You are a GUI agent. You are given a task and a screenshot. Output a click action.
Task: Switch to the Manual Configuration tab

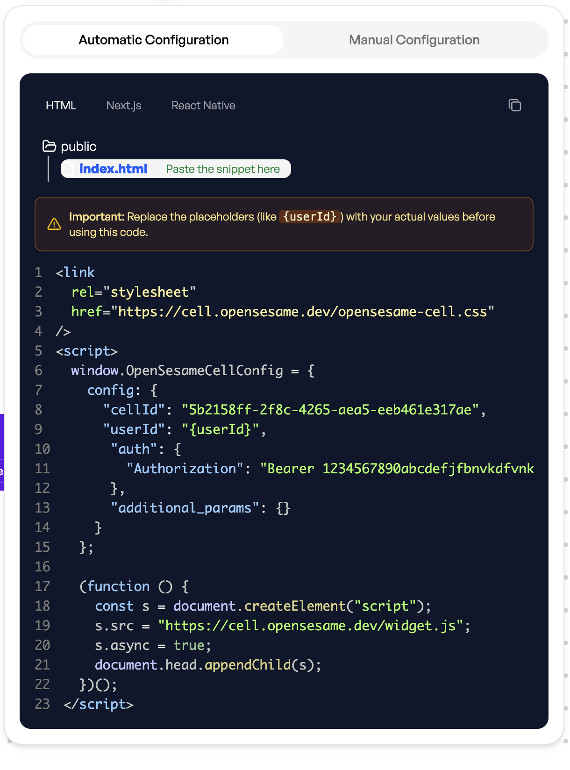[414, 40]
